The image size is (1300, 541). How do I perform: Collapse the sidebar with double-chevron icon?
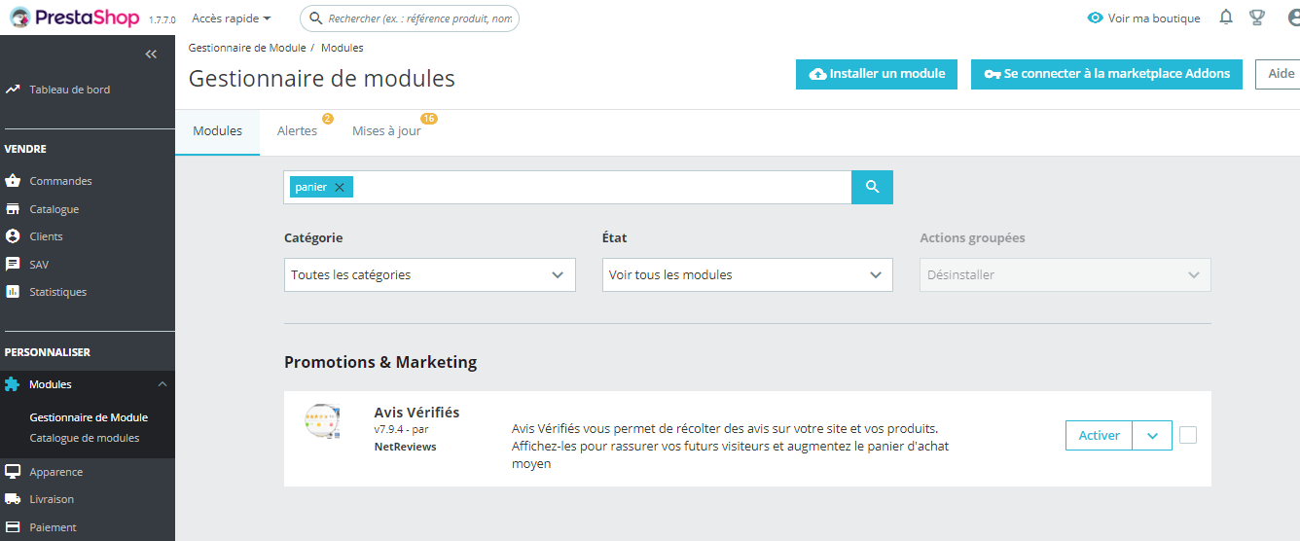tap(151, 54)
